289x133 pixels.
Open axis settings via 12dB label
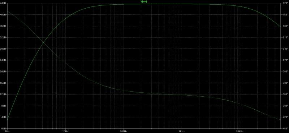(x=4, y=94)
